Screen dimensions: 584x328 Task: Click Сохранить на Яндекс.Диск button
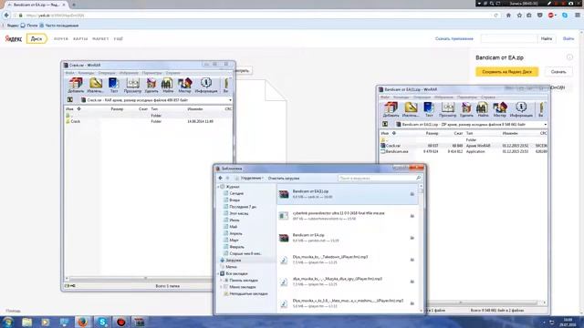[x=507, y=72]
